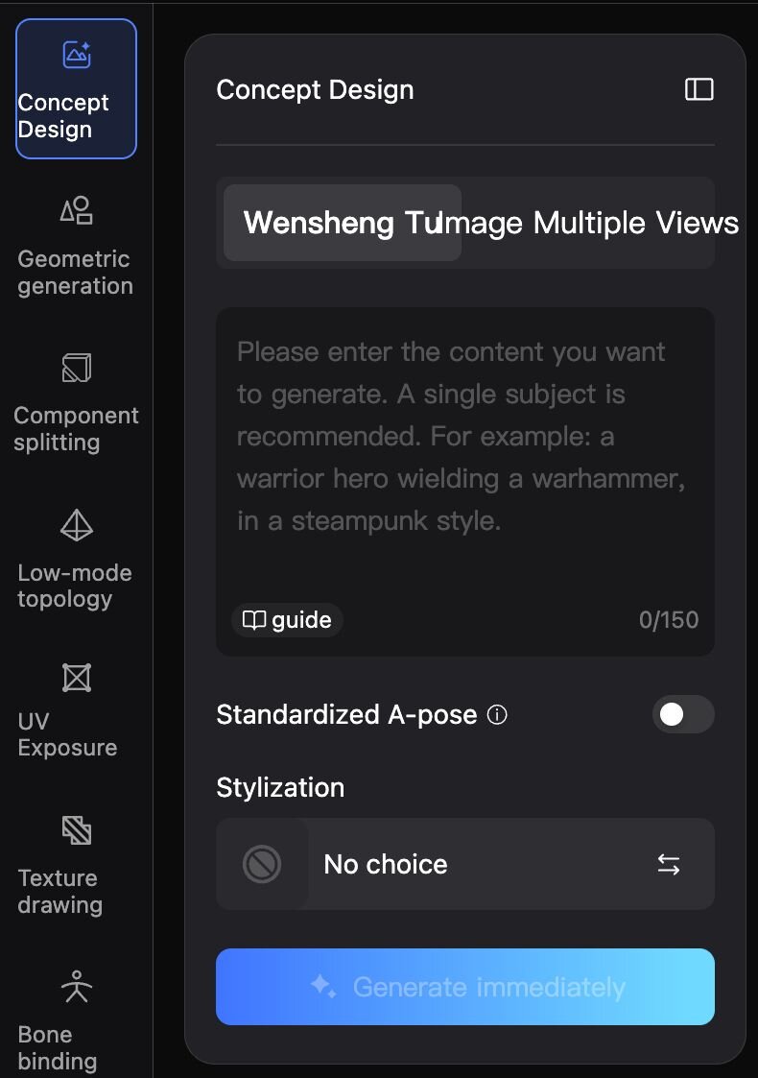The width and height of the screenshot is (758, 1078).
Task: Switch to the Image Multiple Views tab
Action: pos(589,223)
